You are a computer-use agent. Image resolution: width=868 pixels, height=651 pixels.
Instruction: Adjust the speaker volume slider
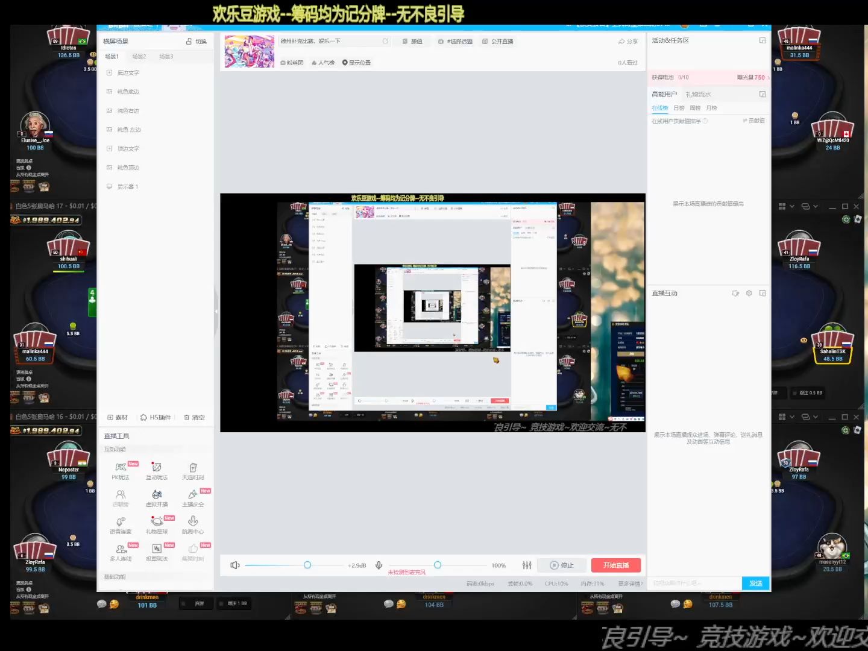[x=307, y=565]
